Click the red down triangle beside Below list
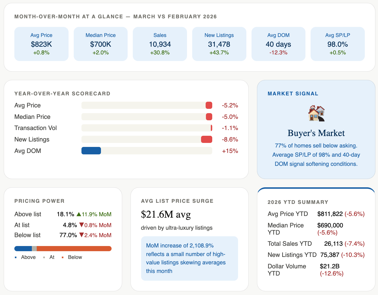The width and height of the screenshot is (378, 295). click(81, 235)
